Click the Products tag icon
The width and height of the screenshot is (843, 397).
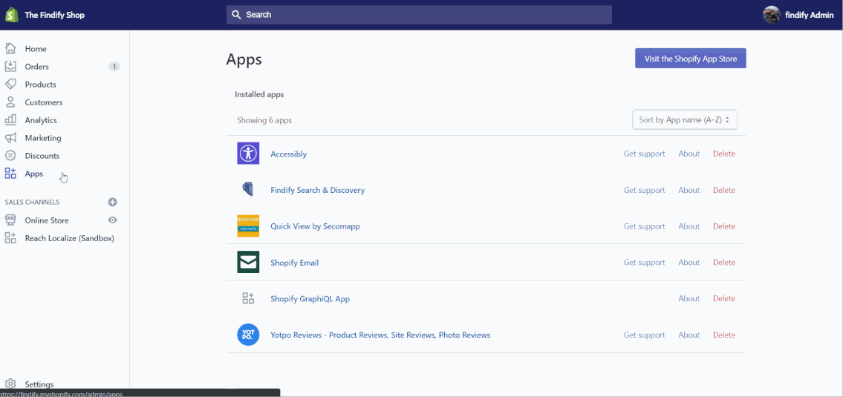10,84
